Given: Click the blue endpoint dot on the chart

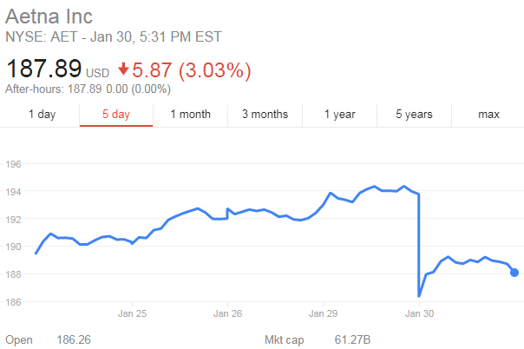Looking at the screenshot, I should [x=514, y=273].
